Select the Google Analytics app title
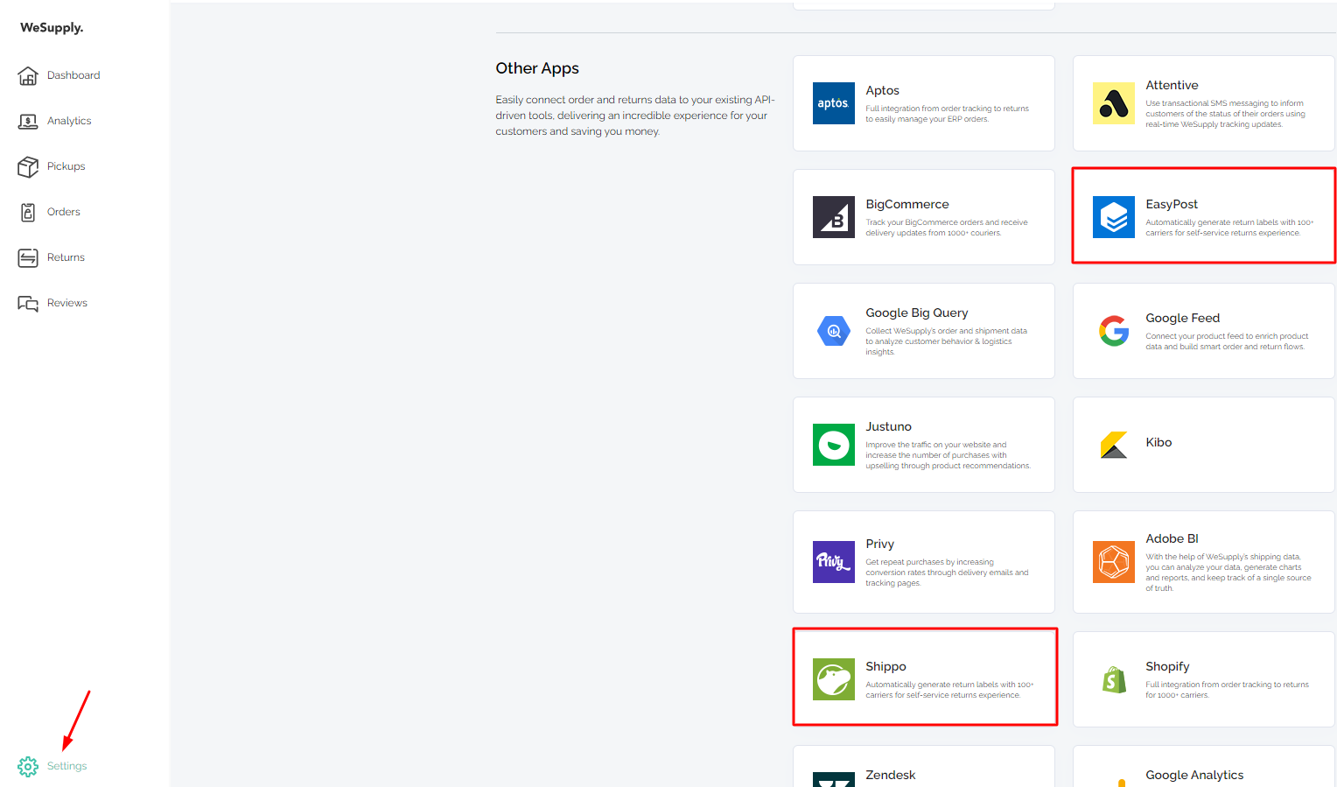Screen dimensions: 1337x787 point(1195,775)
